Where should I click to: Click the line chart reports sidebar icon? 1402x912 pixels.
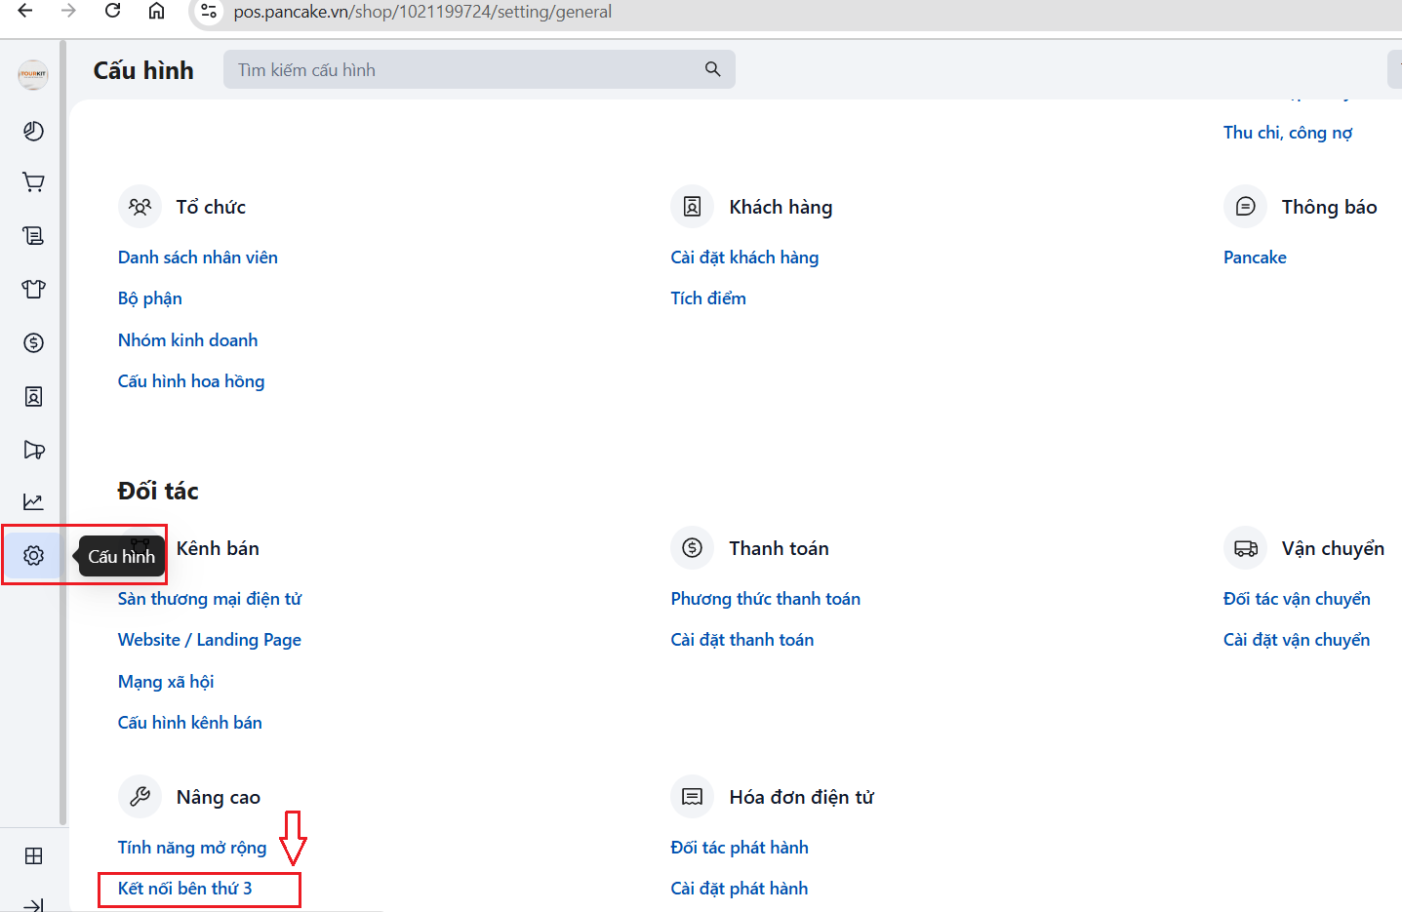[33, 501]
